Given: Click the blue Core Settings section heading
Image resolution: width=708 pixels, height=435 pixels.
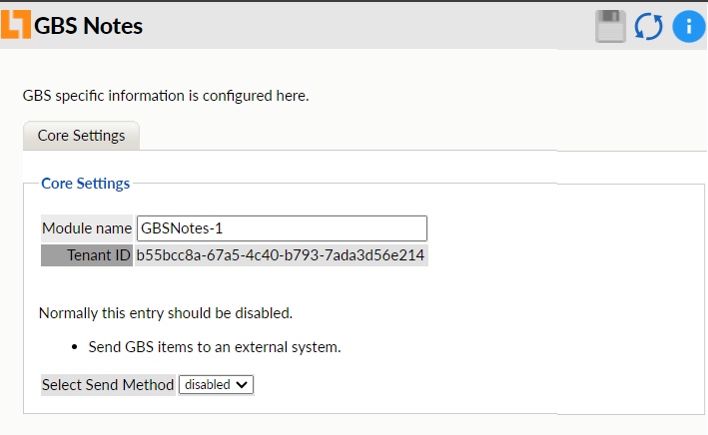Looking at the screenshot, I should point(85,184).
